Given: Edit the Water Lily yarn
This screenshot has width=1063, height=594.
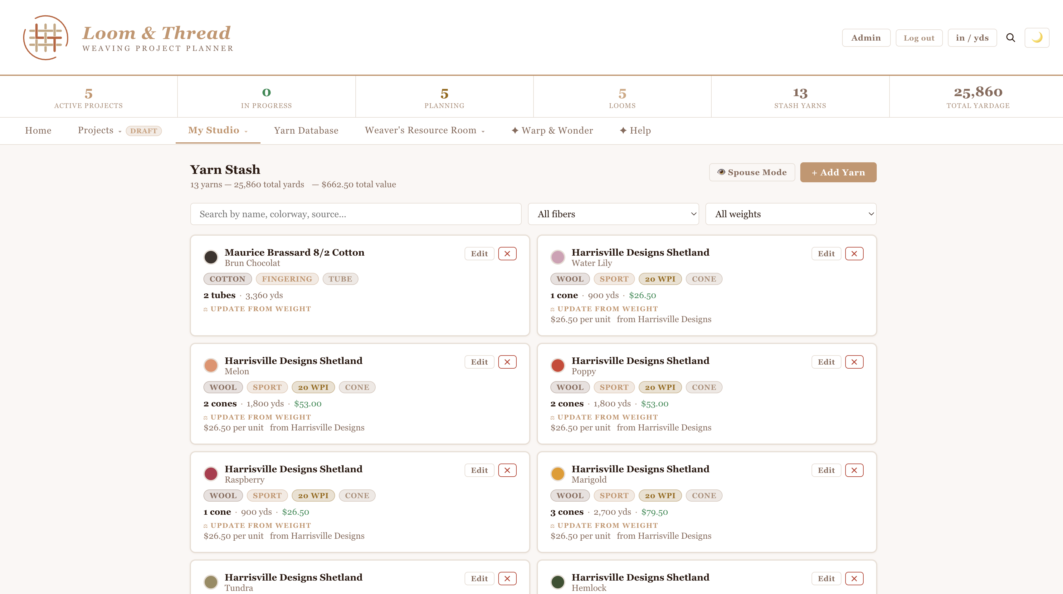Looking at the screenshot, I should (x=826, y=253).
